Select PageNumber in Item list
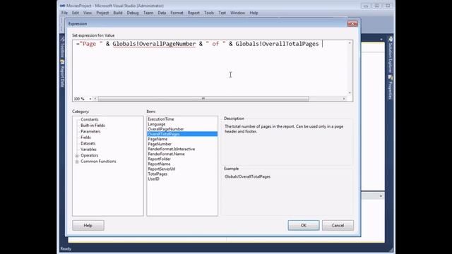This screenshot has width=452, height=254. tap(182, 144)
